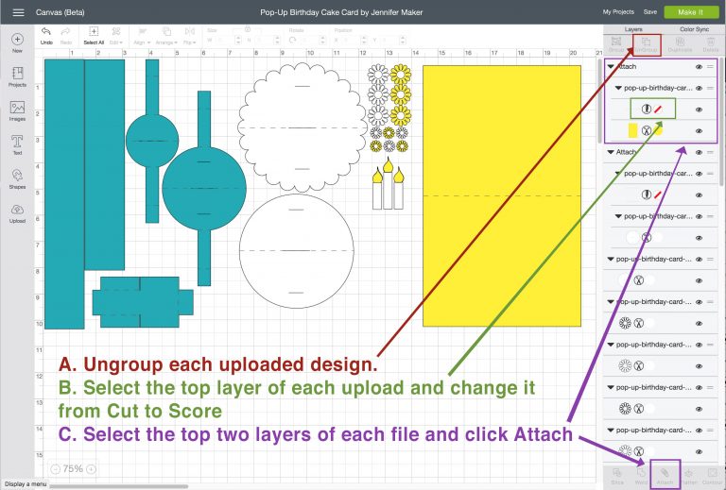Collapse the last pop-up-birthday-card layer
This screenshot has width=726, height=490.
pyautogui.click(x=611, y=430)
